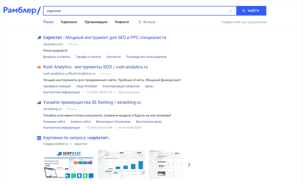Switch to the Новости tab
The image size is (303, 184).
click(x=122, y=22)
